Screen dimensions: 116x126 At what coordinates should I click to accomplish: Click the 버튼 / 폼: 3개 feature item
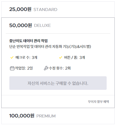[x=72, y=58]
